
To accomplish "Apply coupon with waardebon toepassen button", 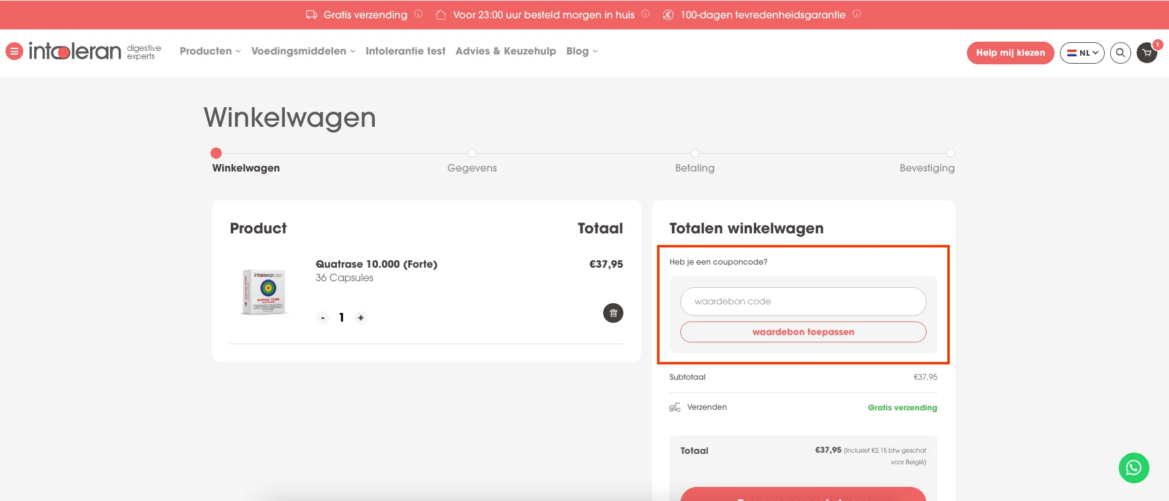I will pos(803,332).
